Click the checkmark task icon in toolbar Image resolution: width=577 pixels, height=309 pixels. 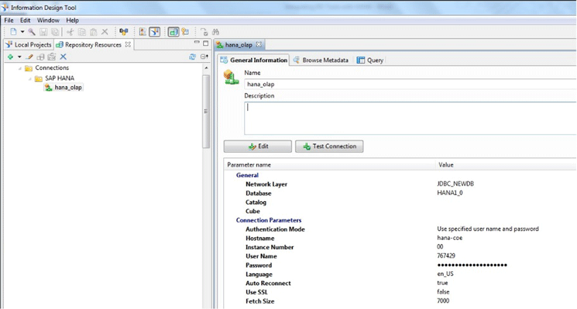[204, 32]
